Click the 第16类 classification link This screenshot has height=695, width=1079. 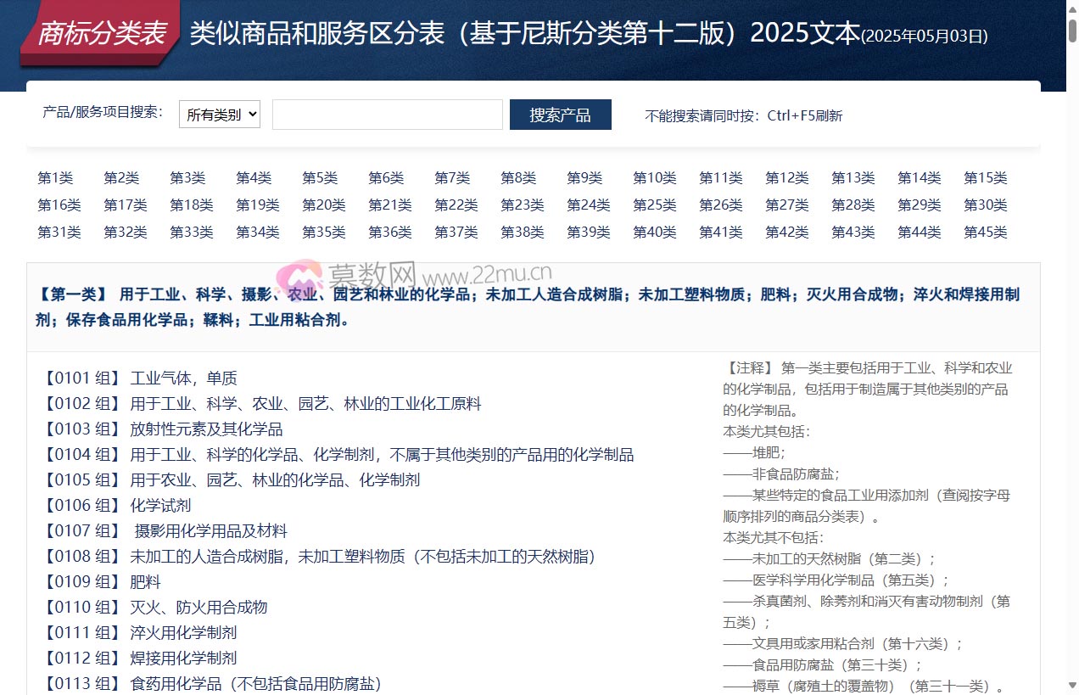(59, 205)
